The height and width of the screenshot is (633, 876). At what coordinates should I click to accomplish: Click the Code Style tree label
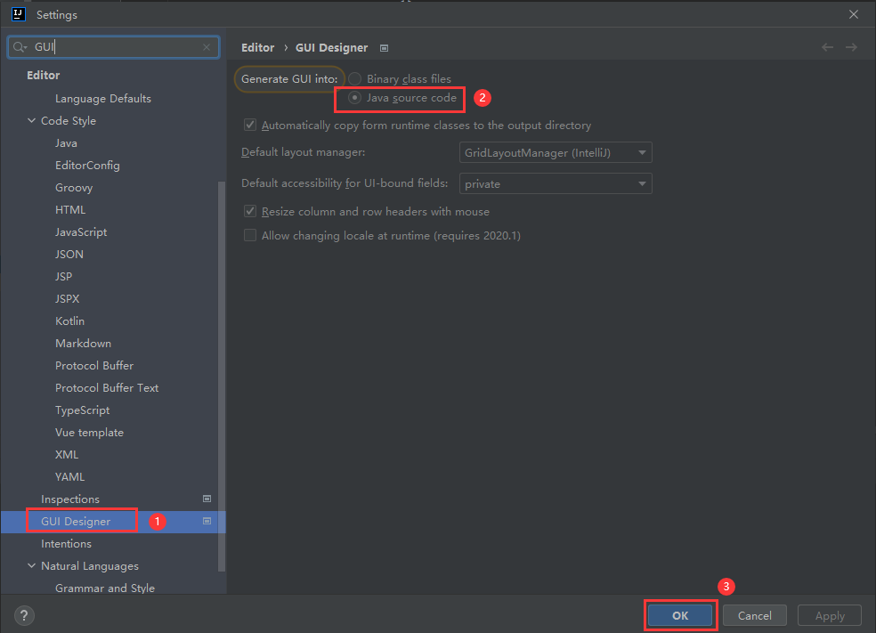[x=69, y=121]
